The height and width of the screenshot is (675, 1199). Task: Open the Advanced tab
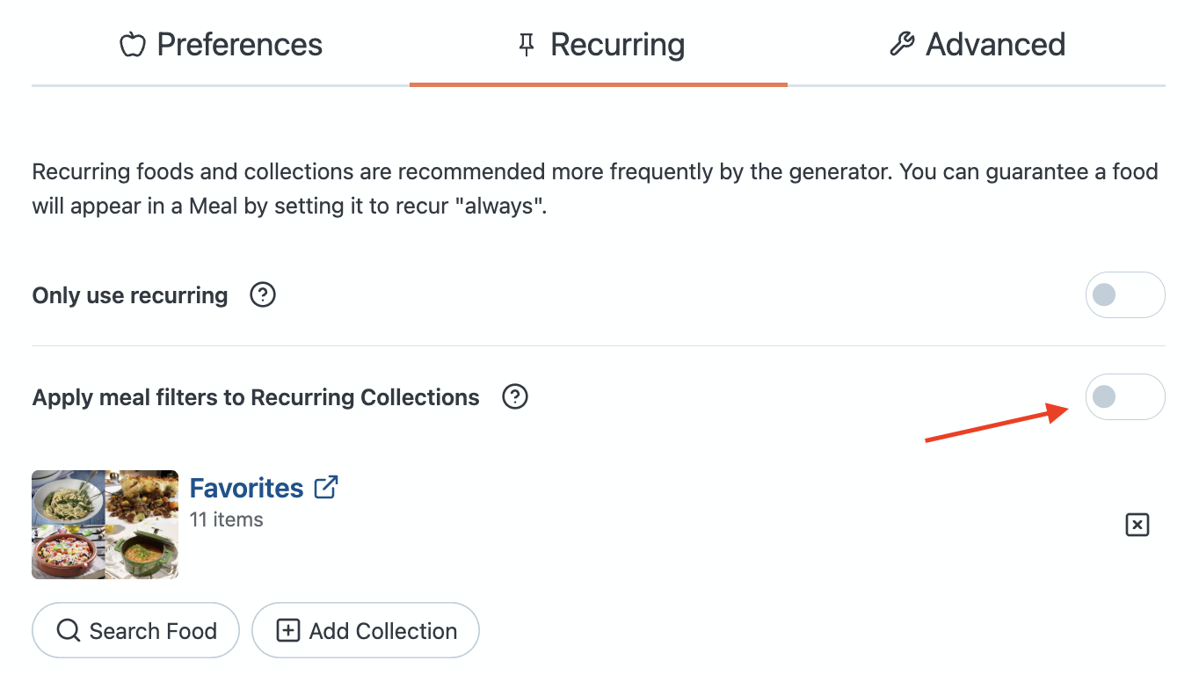tap(995, 45)
